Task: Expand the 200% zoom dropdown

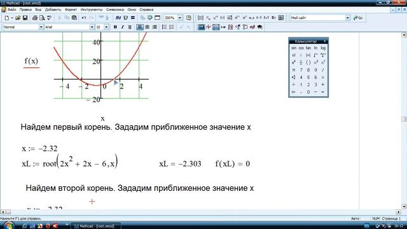Action: 180,18
